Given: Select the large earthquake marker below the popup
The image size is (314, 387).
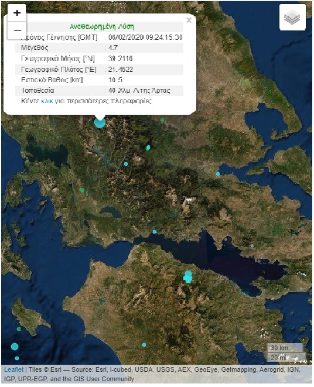Looking at the screenshot, I should pos(100,122).
